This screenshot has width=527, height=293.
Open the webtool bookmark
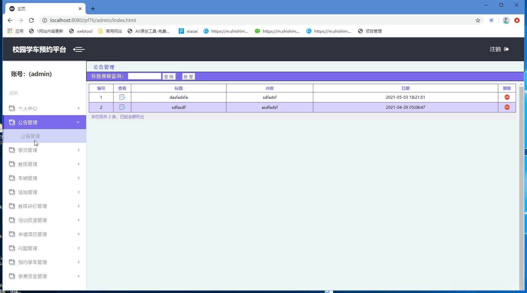click(x=81, y=31)
